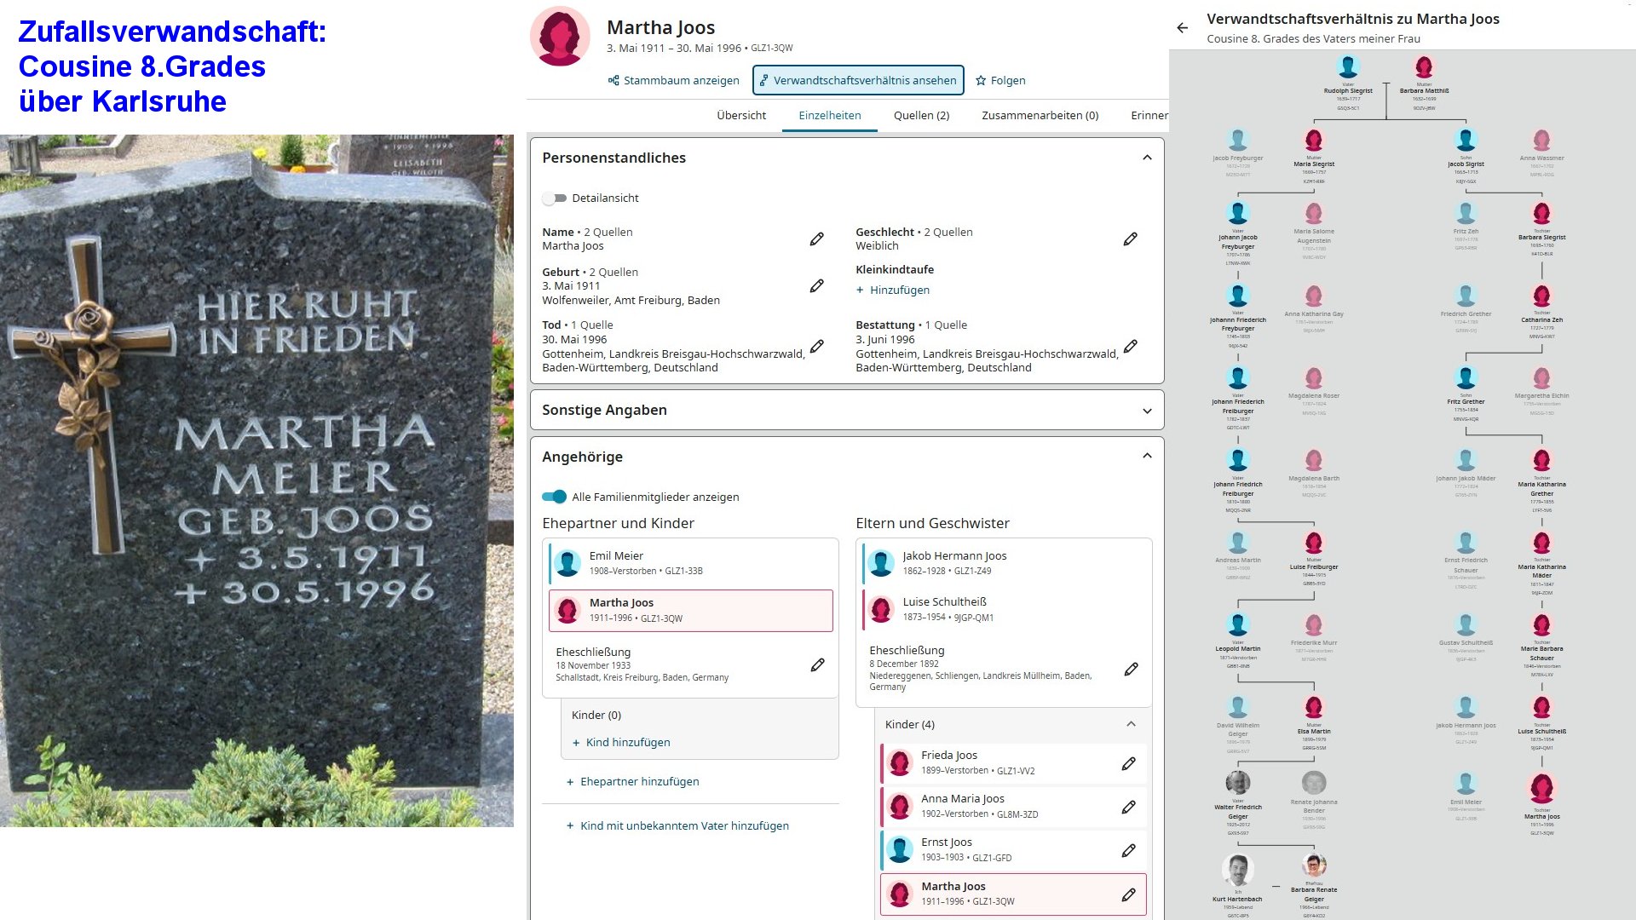The image size is (1636, 920).
Task: Collapse the Kinder (4) list
Action: point(1131,724)
